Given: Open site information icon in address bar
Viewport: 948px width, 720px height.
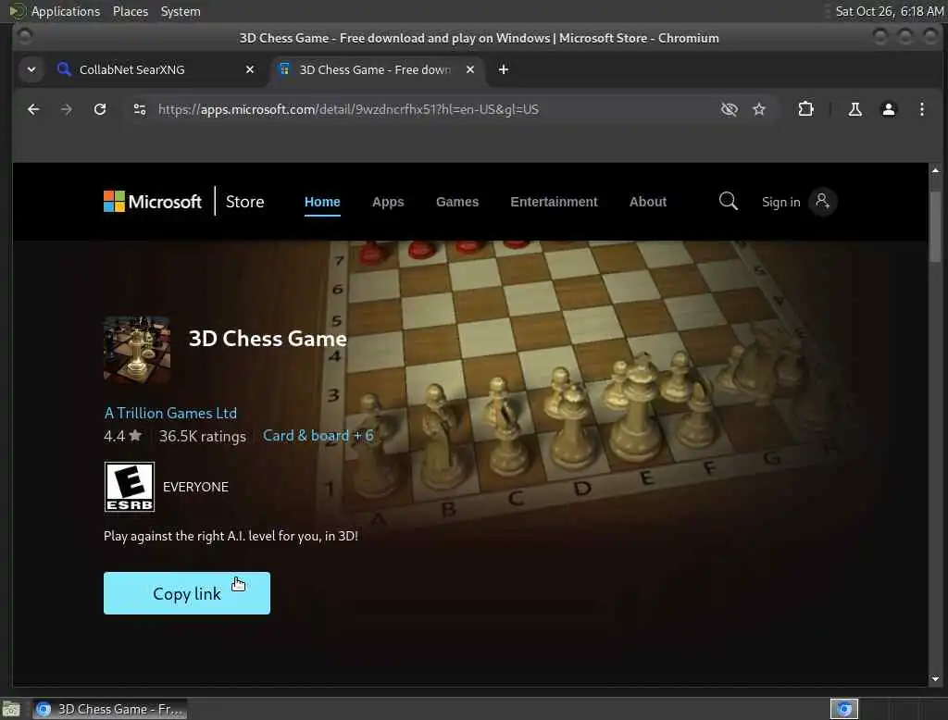Looking at the screenshot, I should [x=140, y=109].
